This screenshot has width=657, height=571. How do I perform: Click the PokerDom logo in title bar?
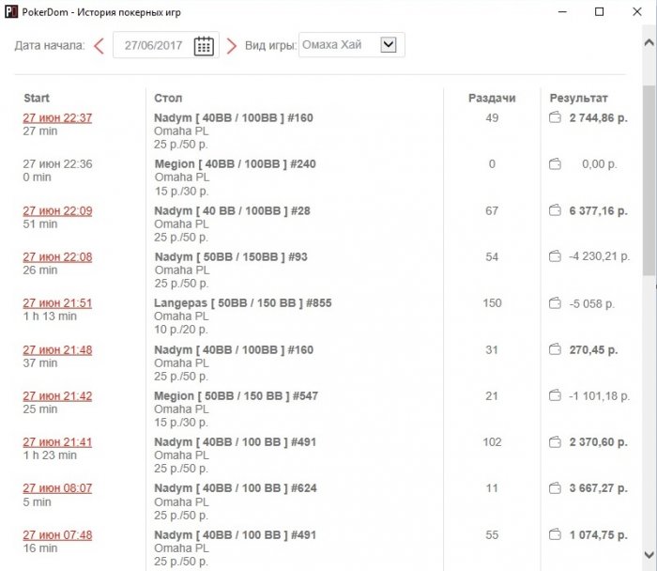pyautogui.click(x=11, y=11)
